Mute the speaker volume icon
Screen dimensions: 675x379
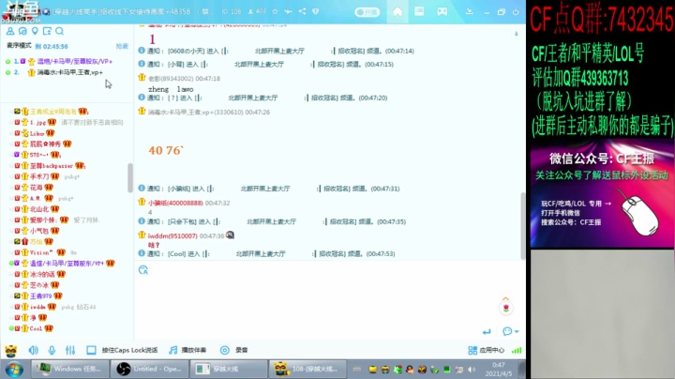33,350
